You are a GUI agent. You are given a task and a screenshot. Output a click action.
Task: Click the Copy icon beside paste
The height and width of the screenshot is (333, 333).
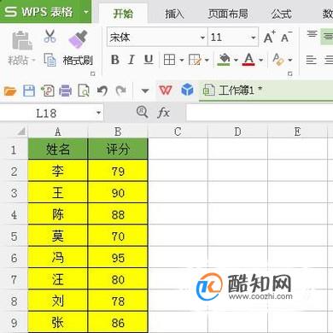click(50, 60)
